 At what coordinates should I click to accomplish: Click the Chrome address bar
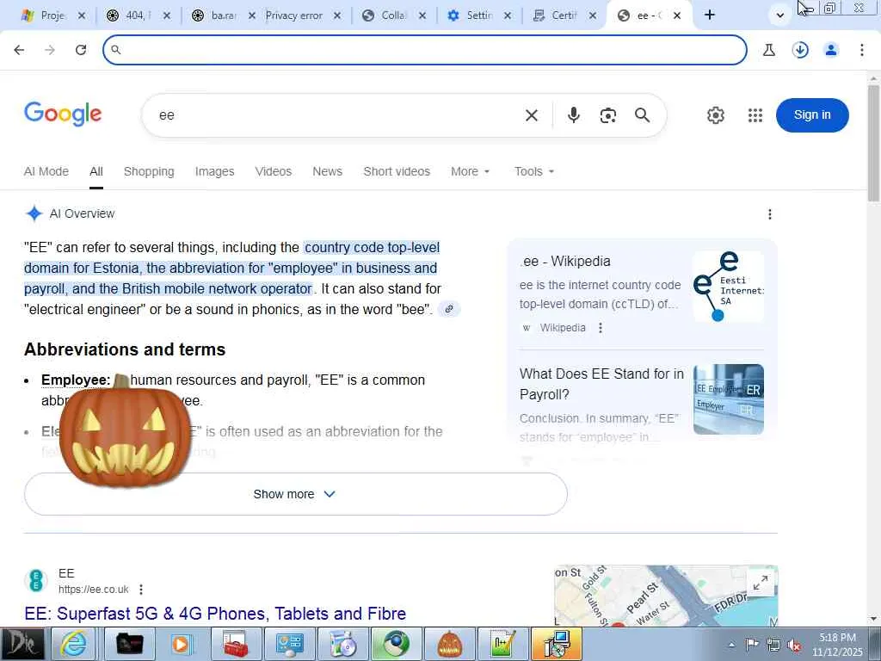coord(425,50)
